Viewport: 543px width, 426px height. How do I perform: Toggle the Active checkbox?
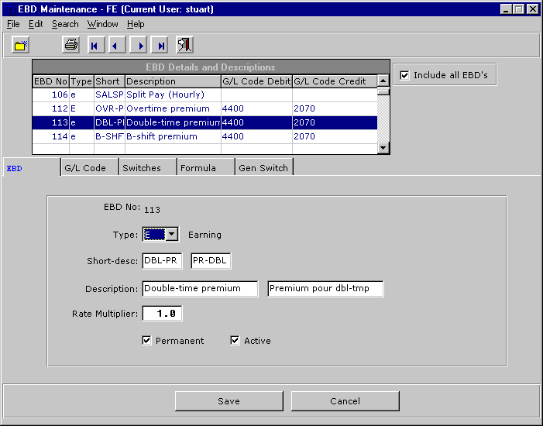pos(235,341)
